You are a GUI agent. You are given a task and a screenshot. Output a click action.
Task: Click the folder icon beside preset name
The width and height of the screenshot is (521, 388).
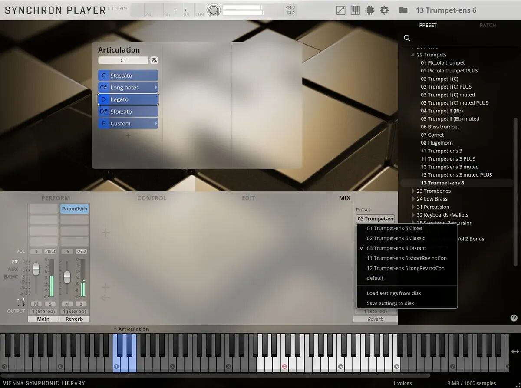403,10
